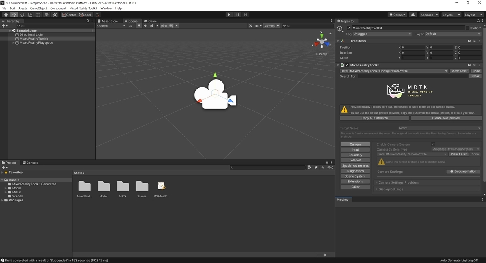Select the Move tool
The height and width of the screenshot is (263, 486).
coord(14,15)
